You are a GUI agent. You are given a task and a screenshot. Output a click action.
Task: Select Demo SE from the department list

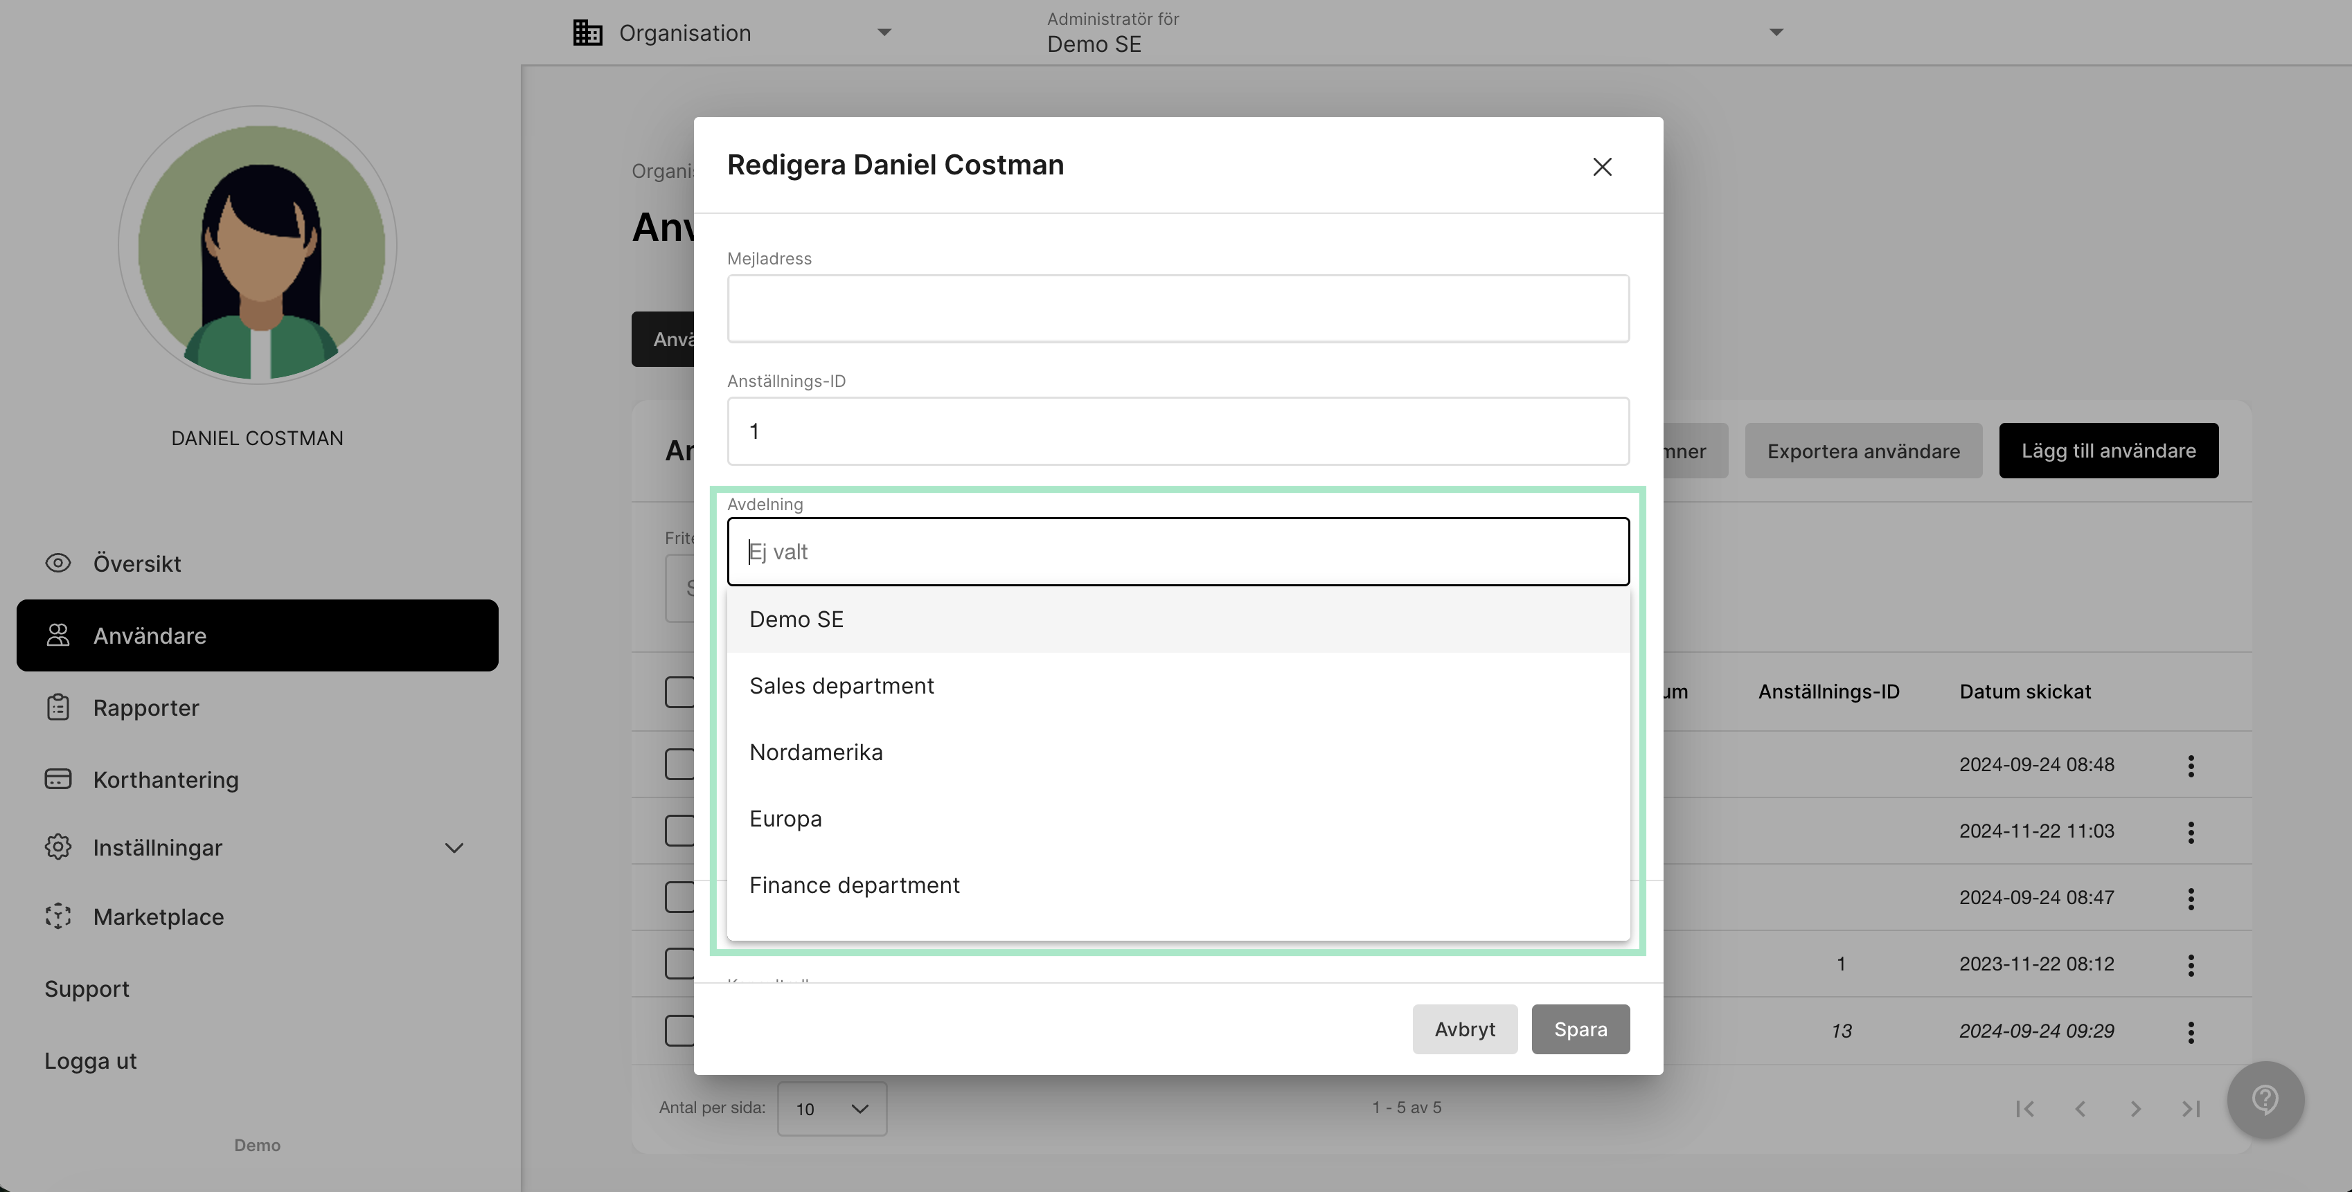(1178, 620)
